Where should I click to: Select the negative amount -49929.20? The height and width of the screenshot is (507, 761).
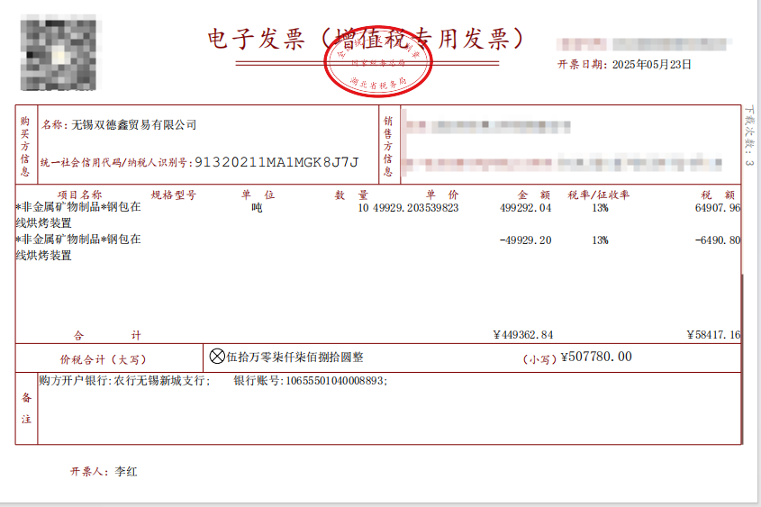pyautogui.click(x=526, y=240)
